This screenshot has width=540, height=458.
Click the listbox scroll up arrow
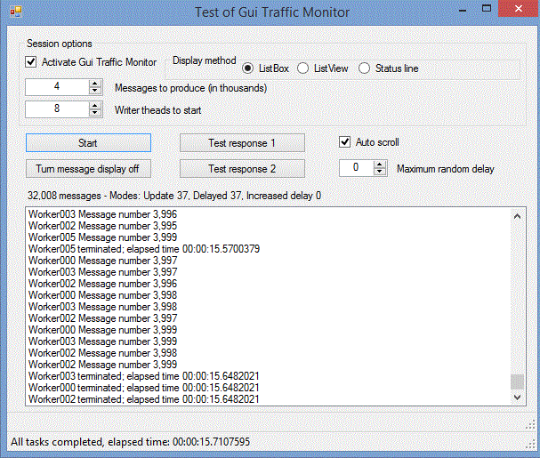[517, 216]
